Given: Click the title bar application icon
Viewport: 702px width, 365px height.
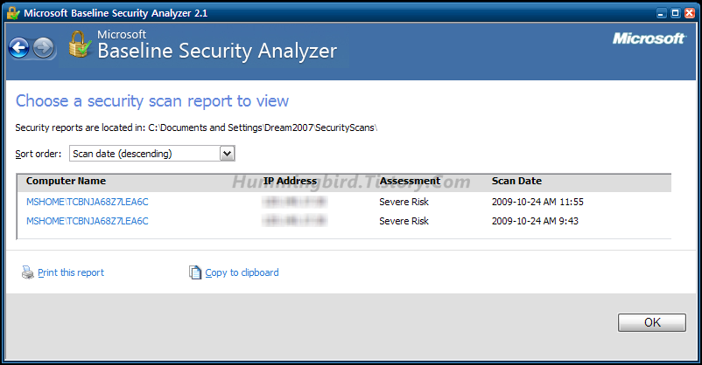Looking at the screenshot, I should coord(11,13).
